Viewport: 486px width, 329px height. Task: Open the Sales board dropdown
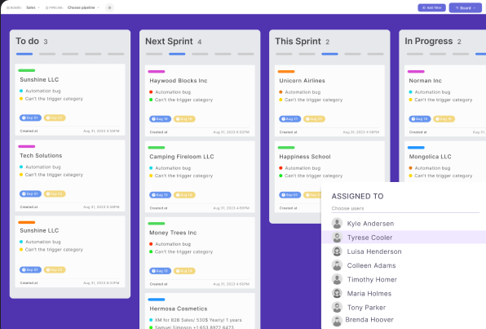coord(33,7)
